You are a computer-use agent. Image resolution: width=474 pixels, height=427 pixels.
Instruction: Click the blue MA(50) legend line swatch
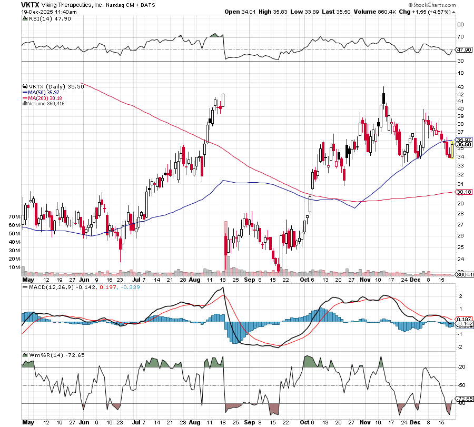pos(25,92)
